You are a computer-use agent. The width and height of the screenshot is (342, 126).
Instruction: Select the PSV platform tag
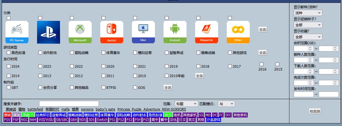tap(7, 119)
